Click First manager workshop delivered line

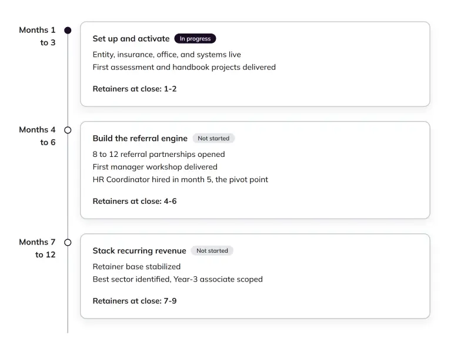[x=155, y=167]
